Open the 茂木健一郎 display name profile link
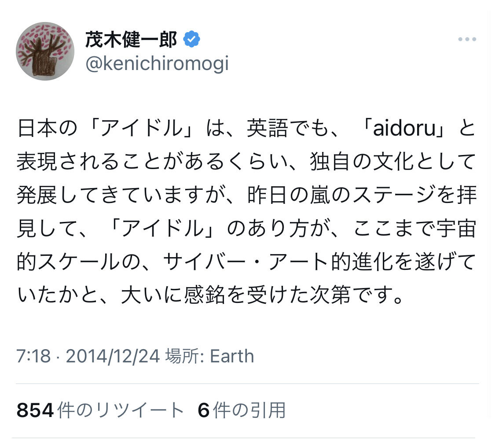 pyautogui.click(x=131, y=40)
